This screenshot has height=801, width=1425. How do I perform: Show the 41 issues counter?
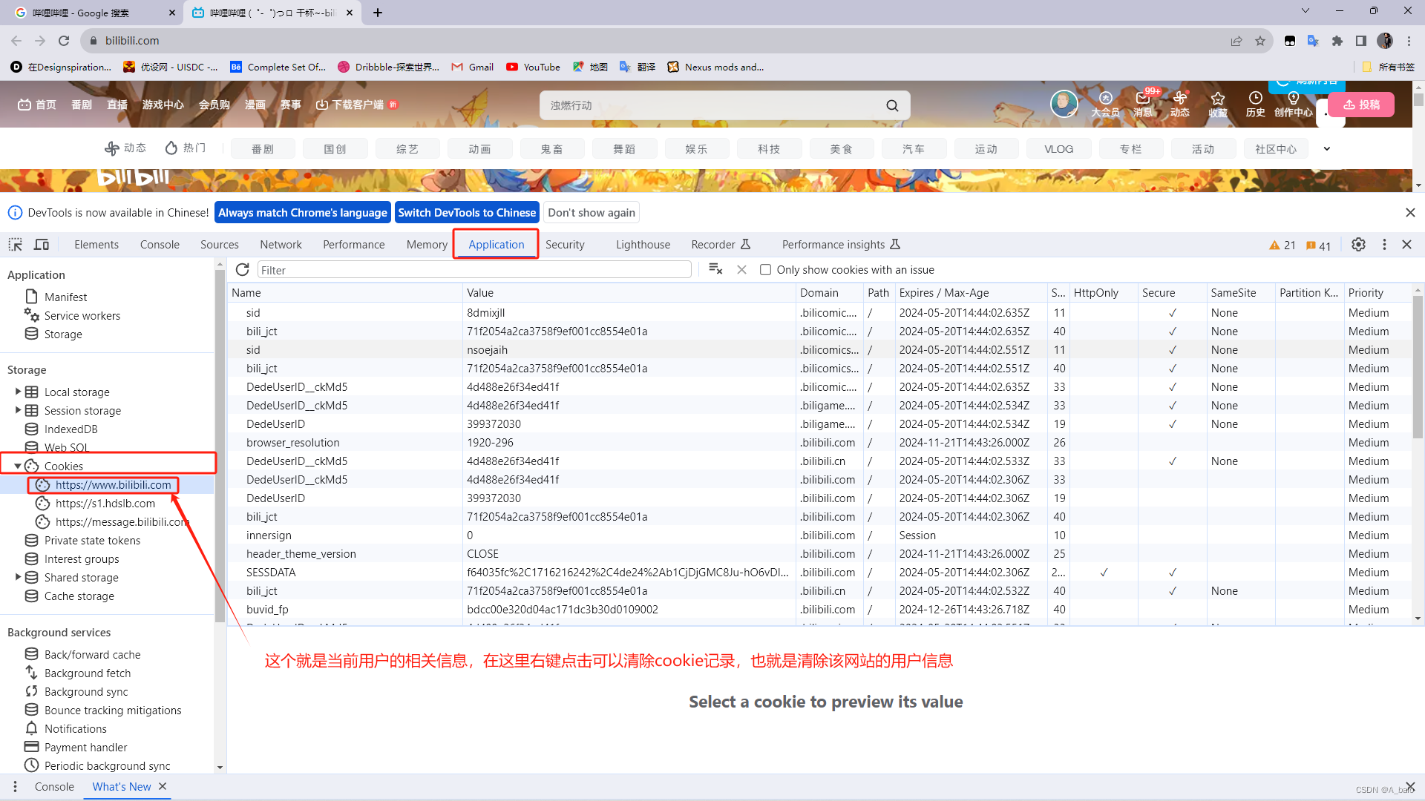(1319, 245)
